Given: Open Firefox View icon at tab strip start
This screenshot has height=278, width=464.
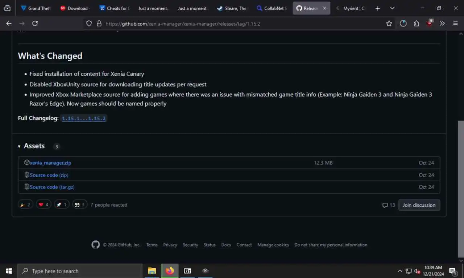Looking at the screenshot, I should (x=7, y=8).
